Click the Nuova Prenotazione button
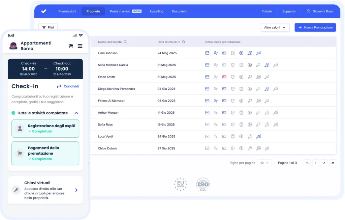345x220 pixels. pos(315,28)
